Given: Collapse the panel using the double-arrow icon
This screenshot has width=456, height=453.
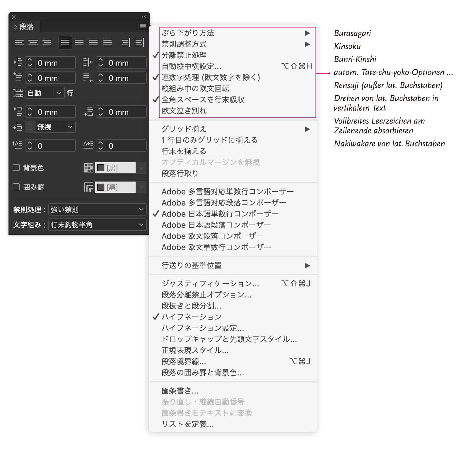Looking at the screenshot, I should click(x=144, y=17).
